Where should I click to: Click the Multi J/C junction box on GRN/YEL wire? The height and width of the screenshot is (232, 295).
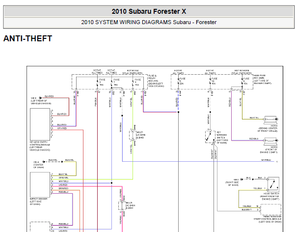133,135
